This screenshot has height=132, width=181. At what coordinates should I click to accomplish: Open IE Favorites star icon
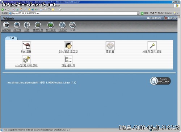(29, 9)
